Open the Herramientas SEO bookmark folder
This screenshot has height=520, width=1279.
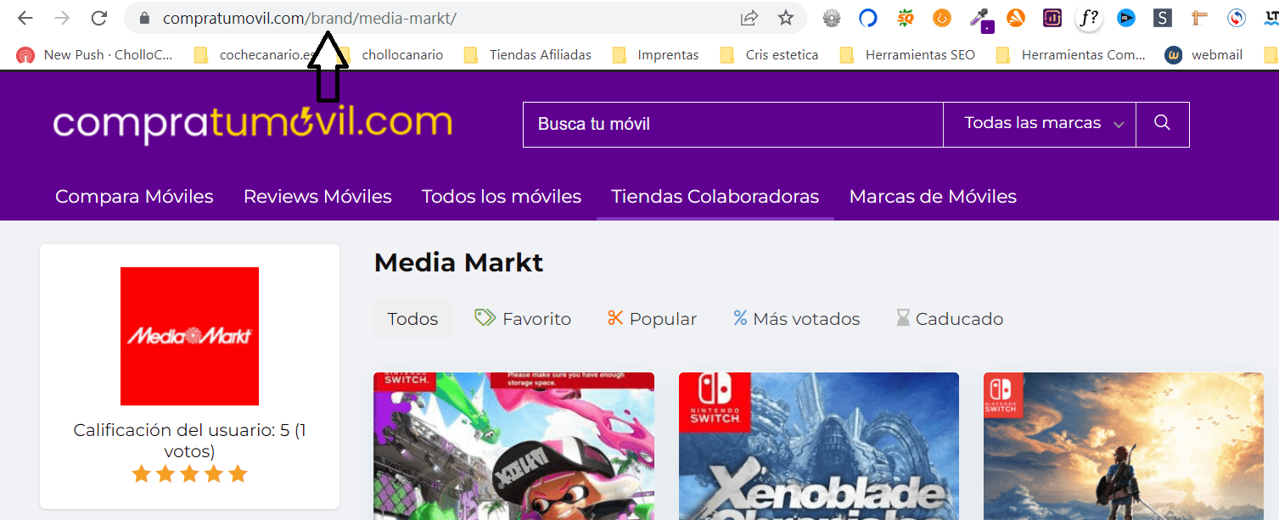906,55
